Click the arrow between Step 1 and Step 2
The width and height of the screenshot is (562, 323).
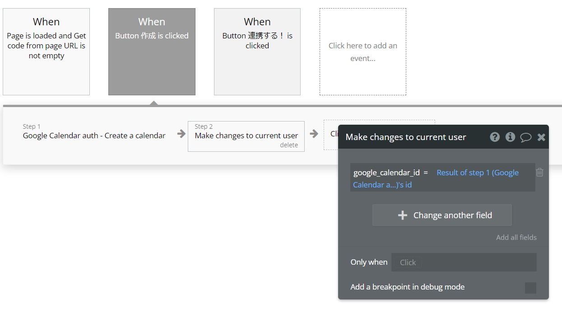point(181,134)
